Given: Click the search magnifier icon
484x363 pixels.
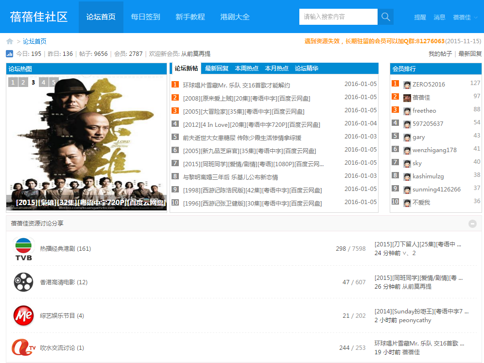Looking at the screenshot, I should (x=385, y=17).
